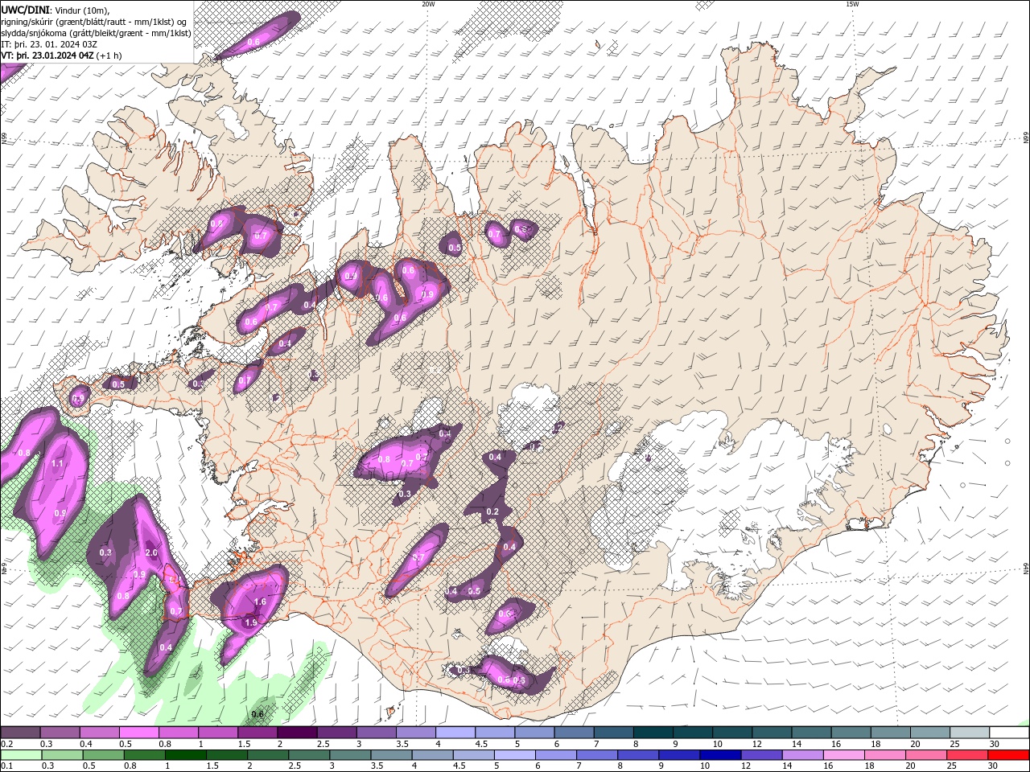Pick the darkest green swatch labeled 1 on rain scale

click(x=186, y=754)
